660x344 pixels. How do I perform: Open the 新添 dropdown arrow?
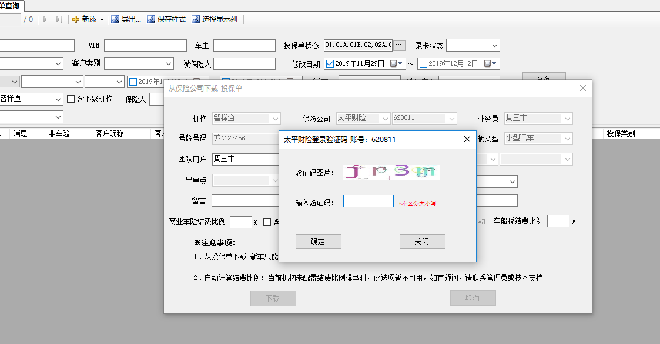(x=102, y=20)
